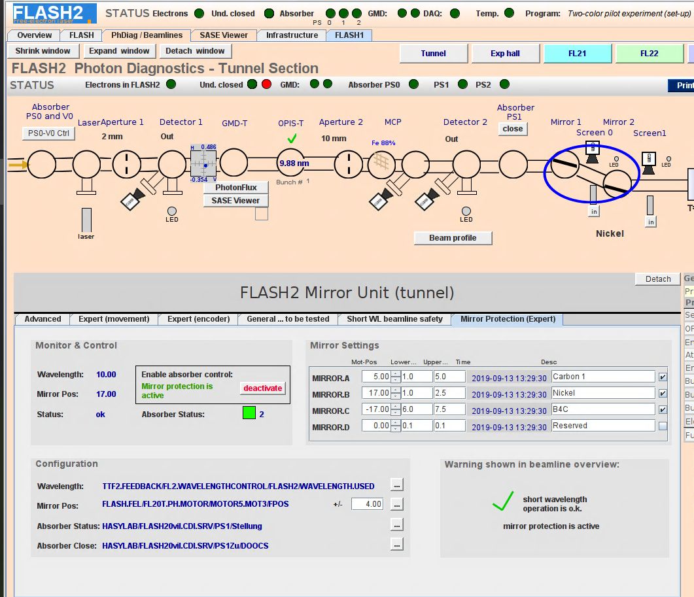
Task: Click the camera icon below MCP
Action: point(381,198)
